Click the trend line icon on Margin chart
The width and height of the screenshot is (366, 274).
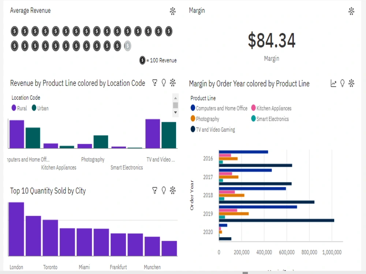(x=333, y=83)
